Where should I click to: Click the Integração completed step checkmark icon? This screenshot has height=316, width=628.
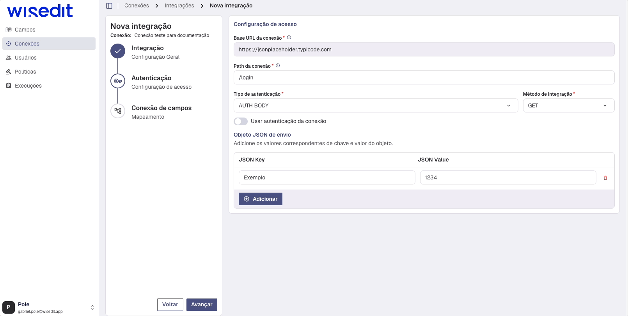tap(118, 51)
